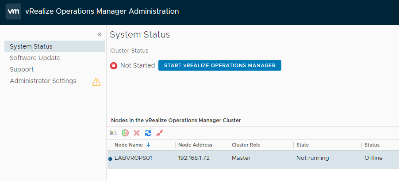Open System Status in sidebar
399x181 pixels.
(31, 46)
